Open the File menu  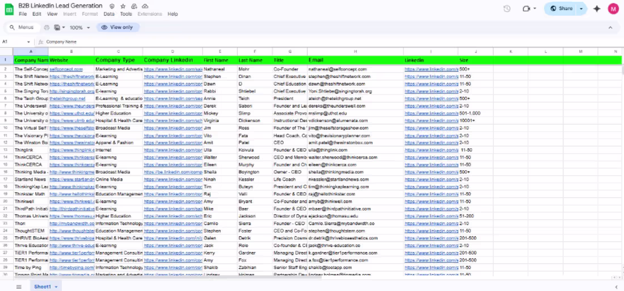23,14
